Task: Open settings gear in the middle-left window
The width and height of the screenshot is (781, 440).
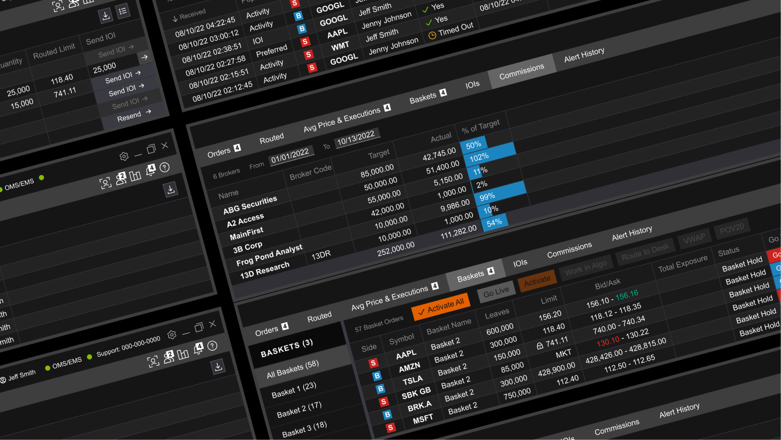Action: tap(124, 156)
